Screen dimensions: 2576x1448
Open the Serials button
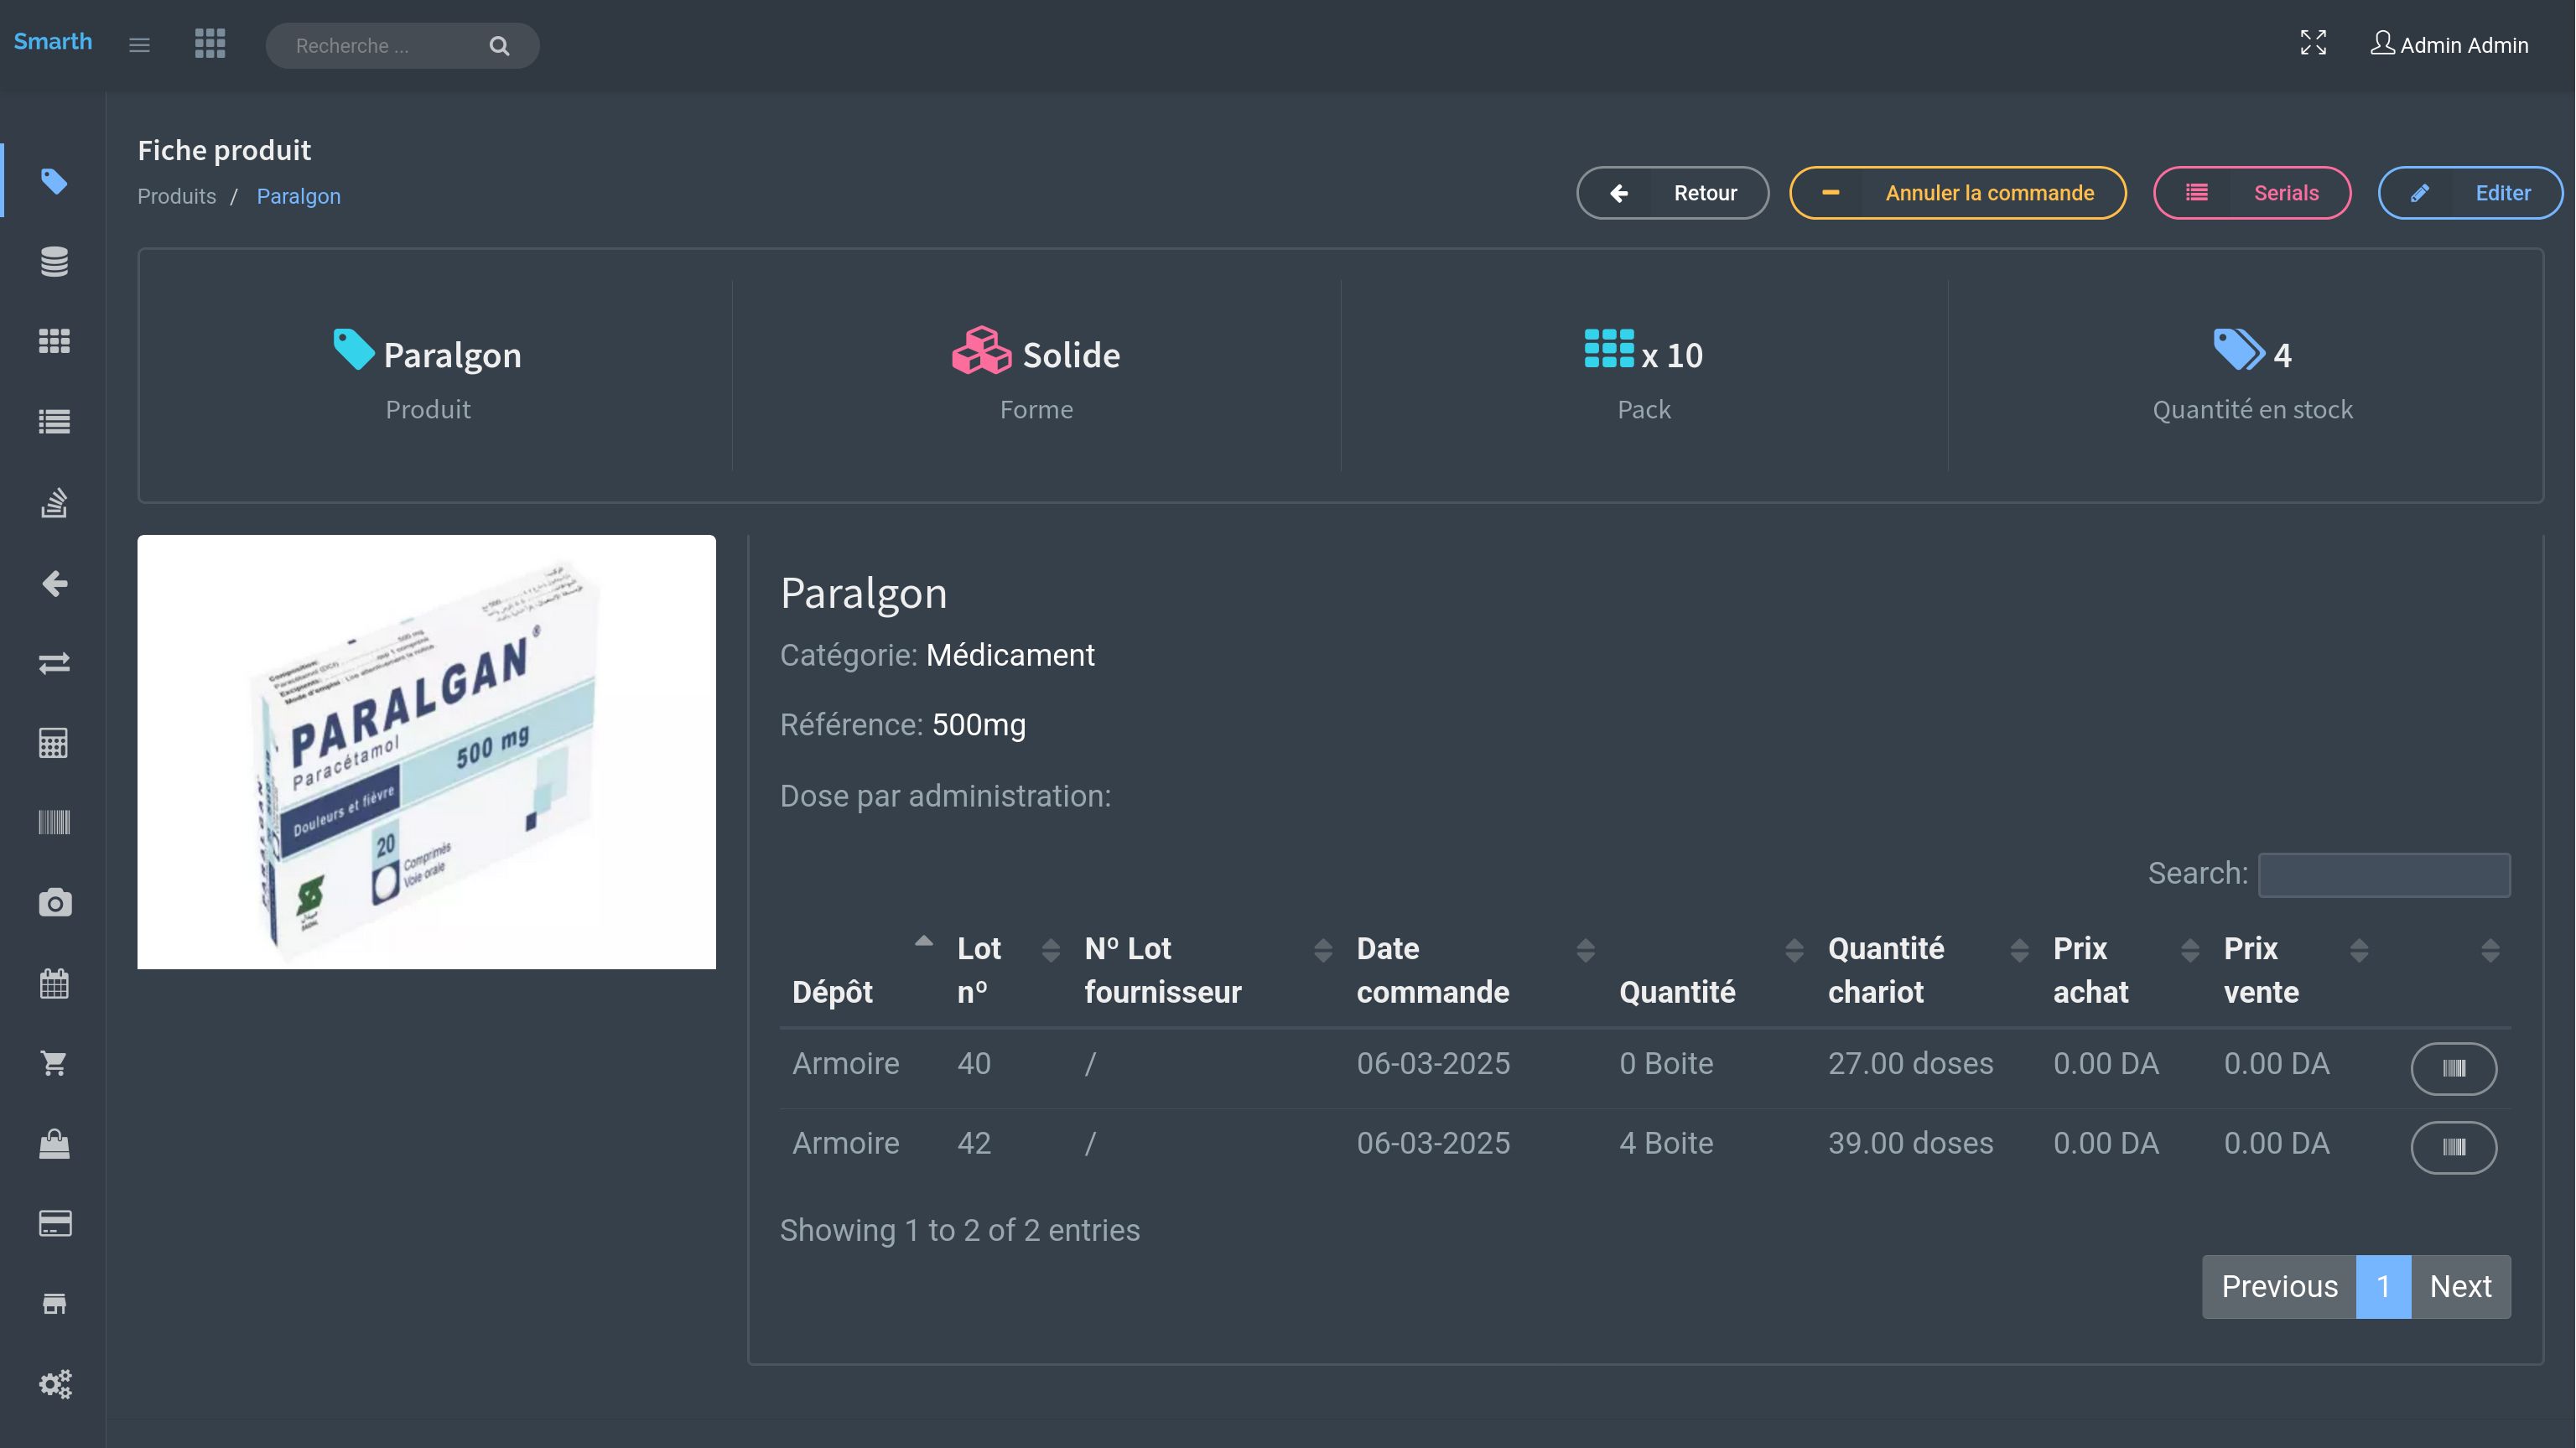(2251, 193)
